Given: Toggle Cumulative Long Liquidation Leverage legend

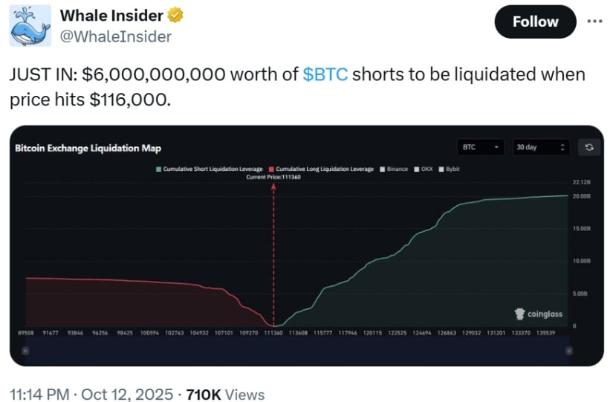Looking at the screenshot, I should pos(321,169).
